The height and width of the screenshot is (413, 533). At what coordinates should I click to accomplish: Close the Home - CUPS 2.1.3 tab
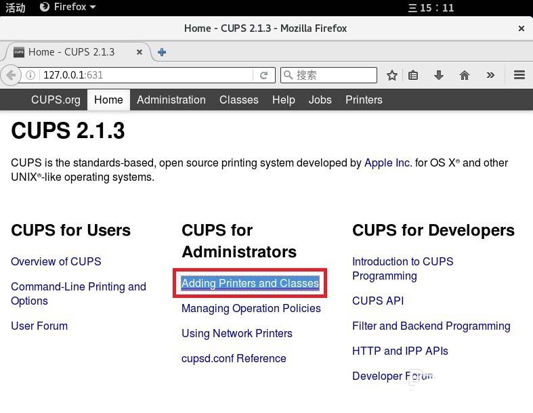point(140,52)
